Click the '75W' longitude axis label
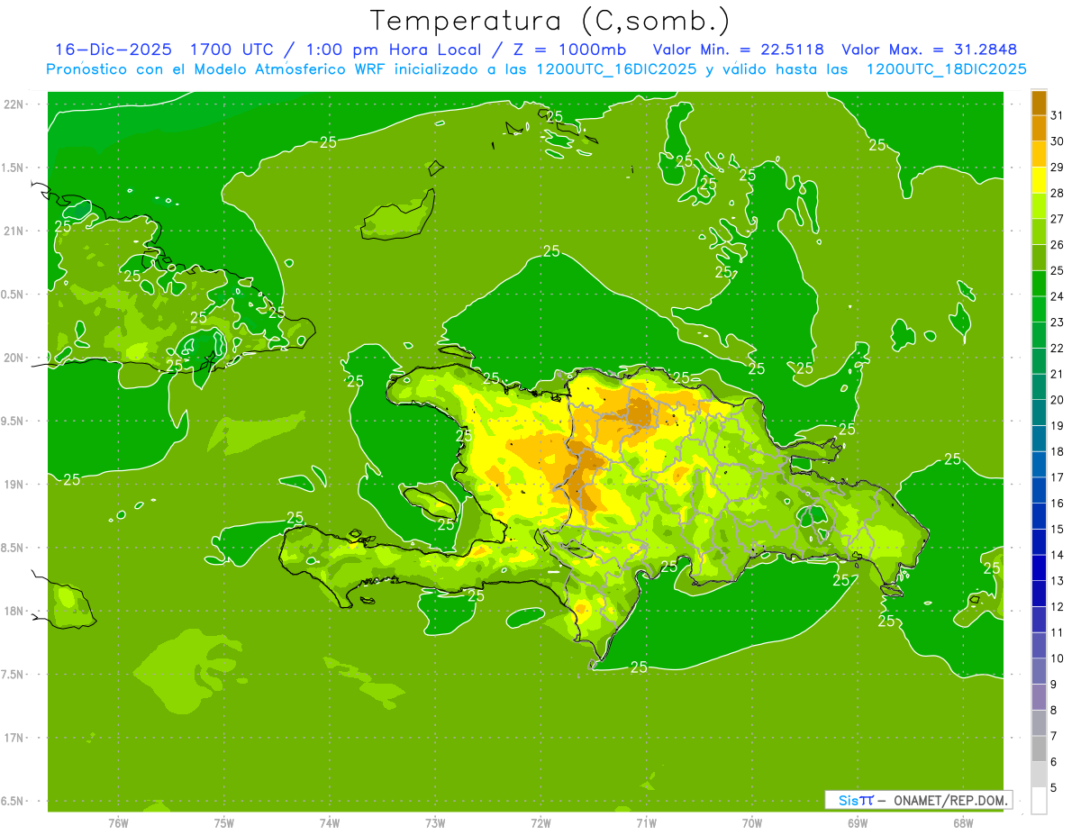 [224, 823]
